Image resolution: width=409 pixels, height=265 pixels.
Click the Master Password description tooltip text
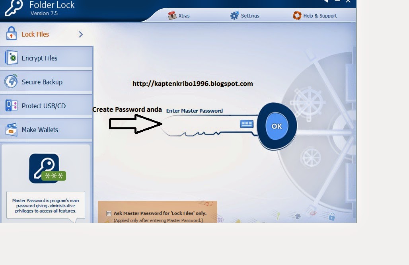click(x=46, y=206)
